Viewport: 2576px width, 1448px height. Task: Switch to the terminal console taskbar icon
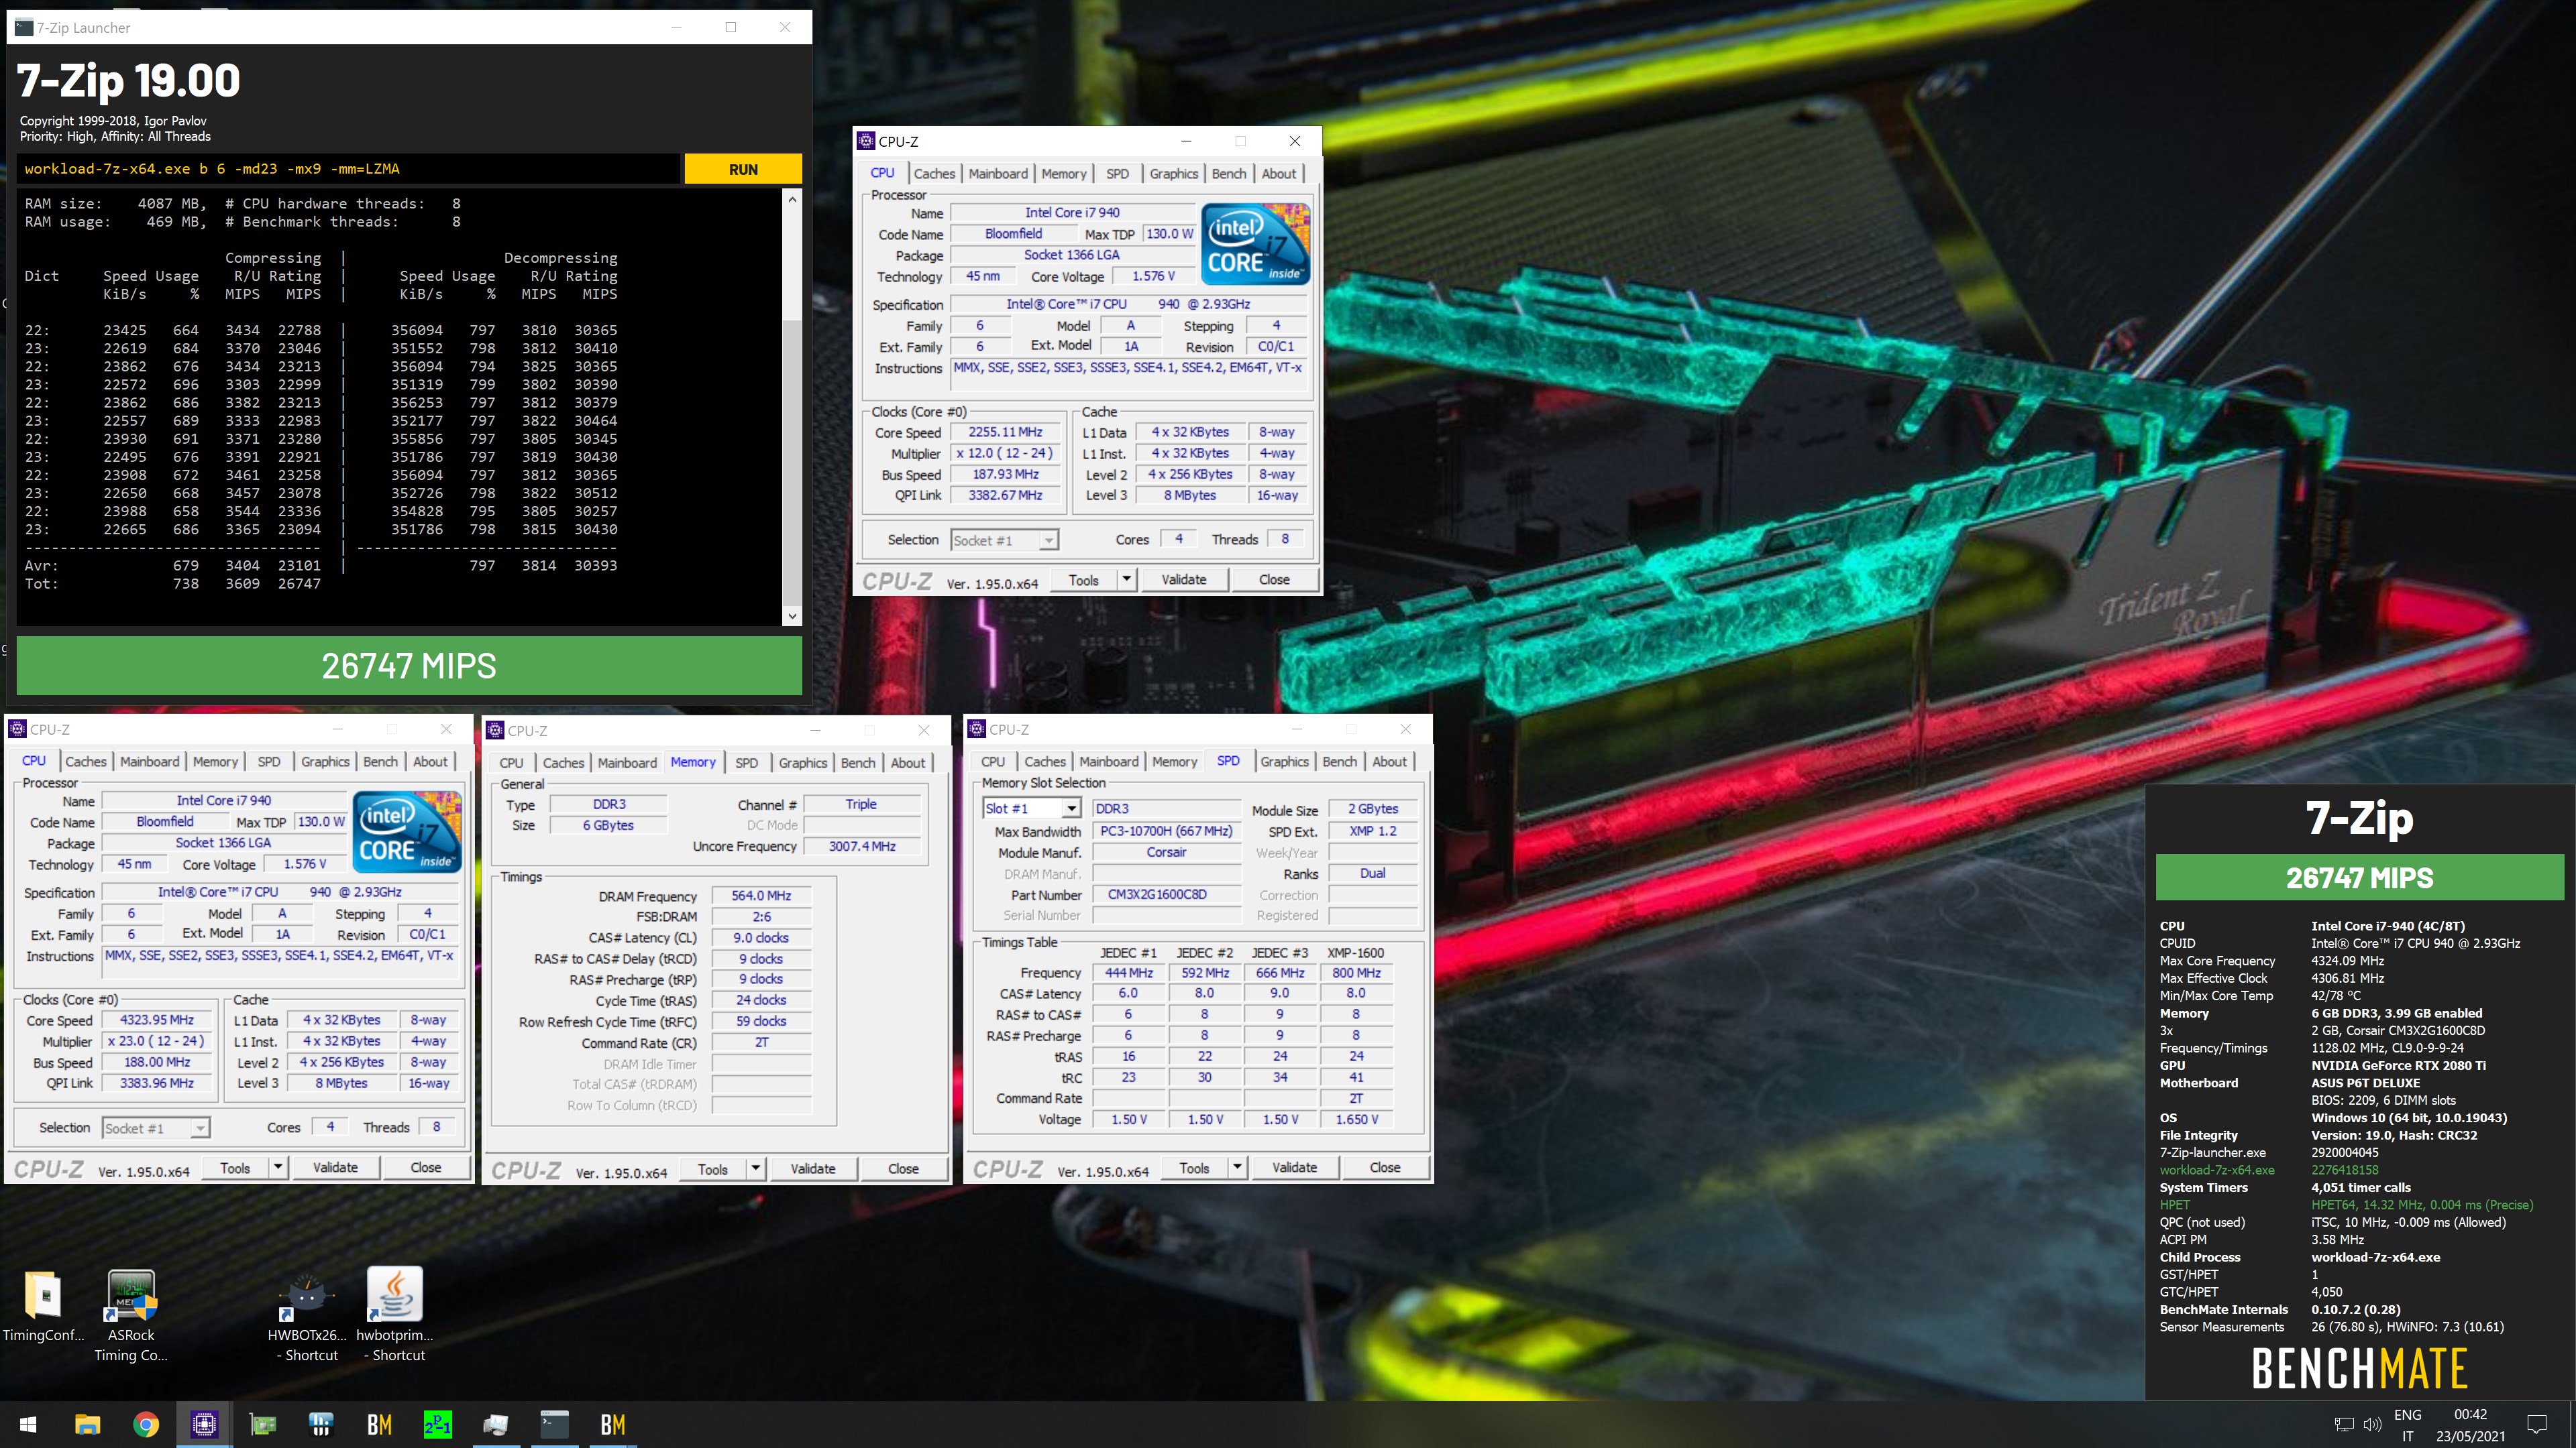tap(554, 1424)
